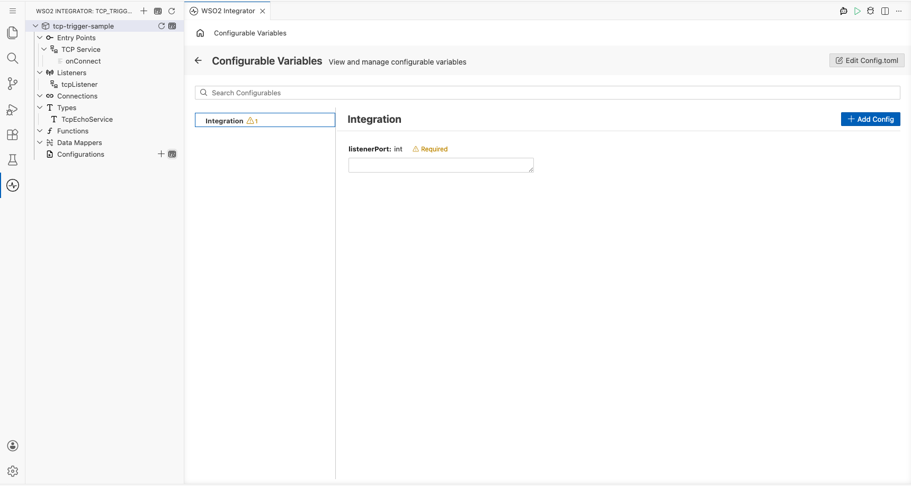Open the WSO2 Integrator activity icon
The image size is (911, 486).
click(x=13, y=185)
